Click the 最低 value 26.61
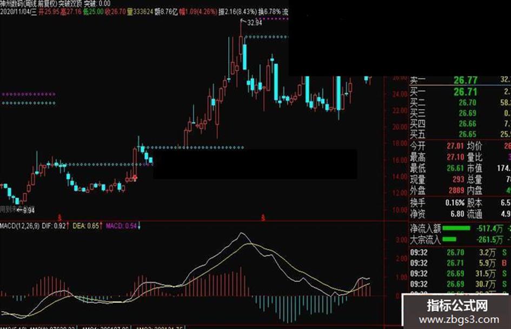Image resolution: width=511 pixels, height=329 pixels. click(x=455, y=168)
